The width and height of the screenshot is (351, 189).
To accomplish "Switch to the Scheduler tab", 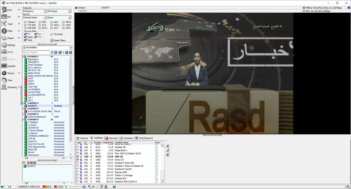I will click(126, 138).
